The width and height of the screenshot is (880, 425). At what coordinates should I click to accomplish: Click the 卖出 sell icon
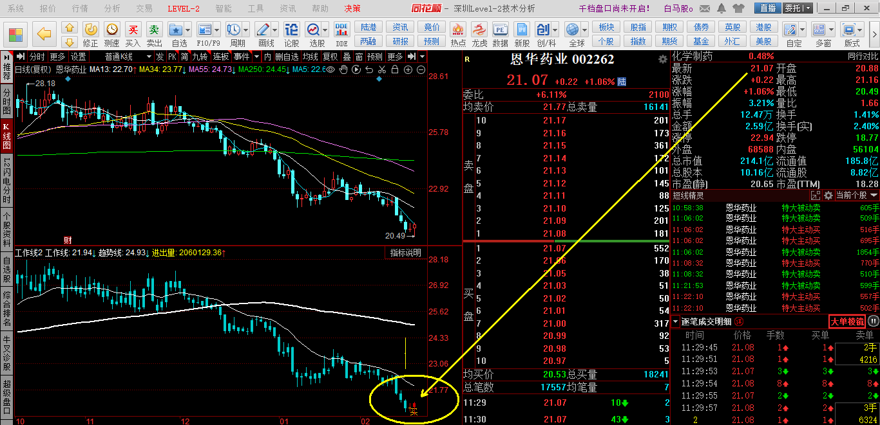155,30
